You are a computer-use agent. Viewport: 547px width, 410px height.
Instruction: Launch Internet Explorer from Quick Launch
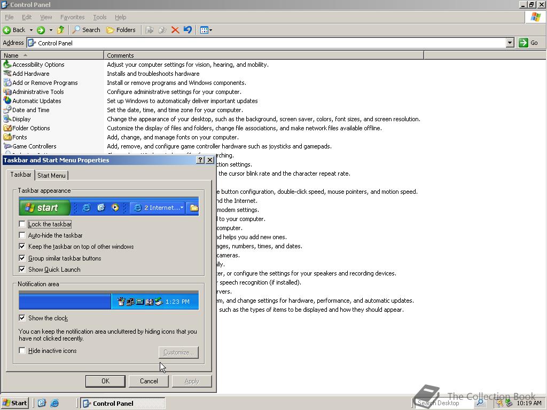pos(54,404)
